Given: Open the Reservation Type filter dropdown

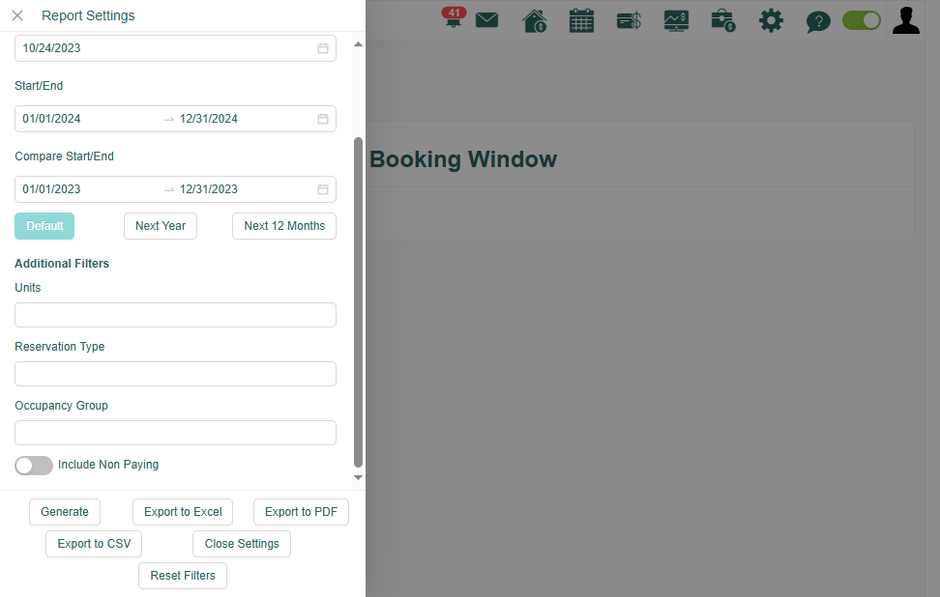Looking at the screenshot, I should pos(175,374).
